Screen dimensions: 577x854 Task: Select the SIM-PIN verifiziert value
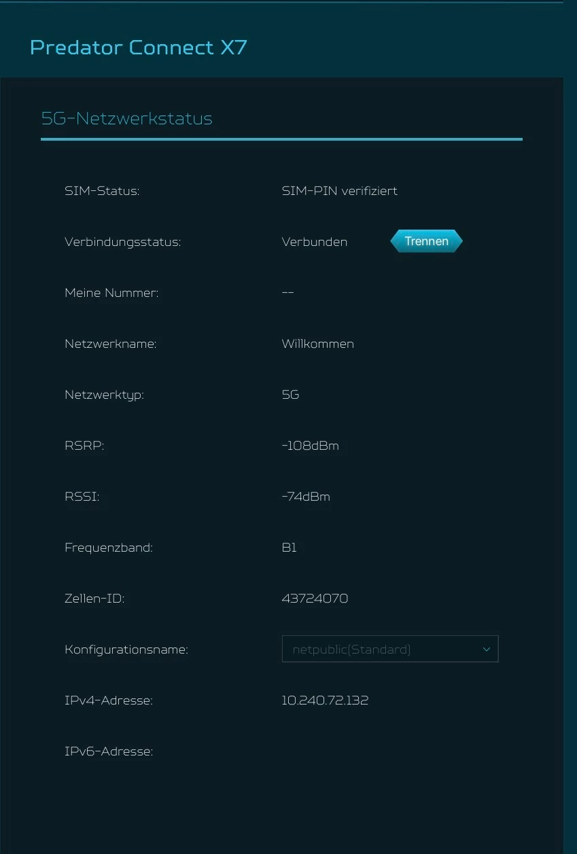tap(340, 191)
